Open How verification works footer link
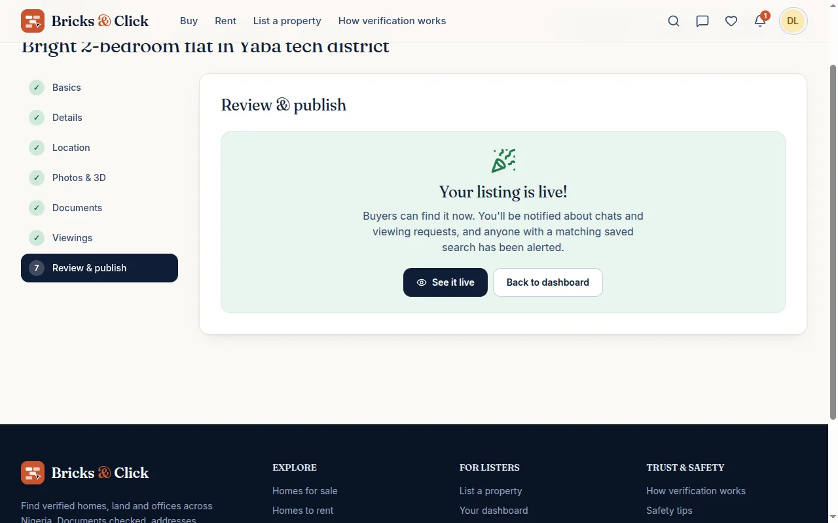Image resolution: width=838 pixels, height=523 pixels. point(696,491)
